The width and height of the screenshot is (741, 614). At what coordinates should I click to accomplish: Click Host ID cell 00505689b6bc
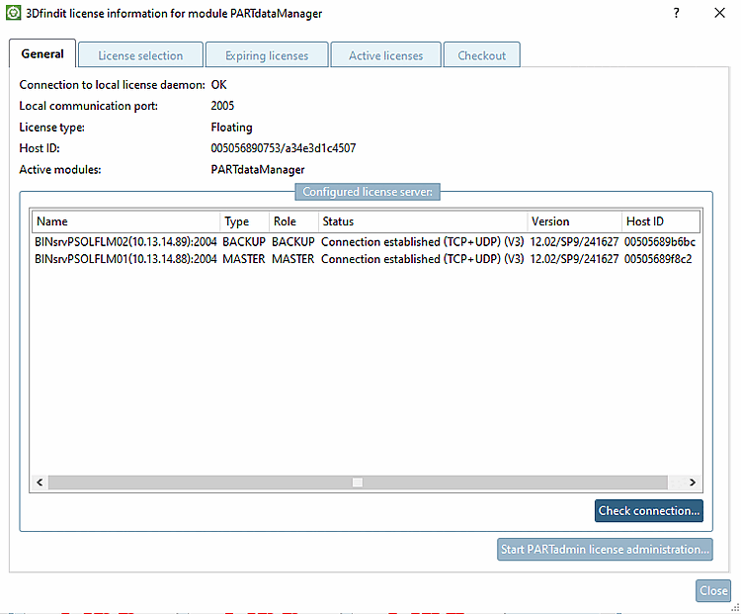[660, 241]
